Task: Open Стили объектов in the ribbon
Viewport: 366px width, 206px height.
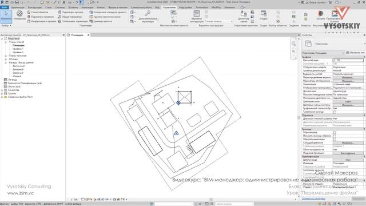Action: pyautogui.click(x=38, y=12)
